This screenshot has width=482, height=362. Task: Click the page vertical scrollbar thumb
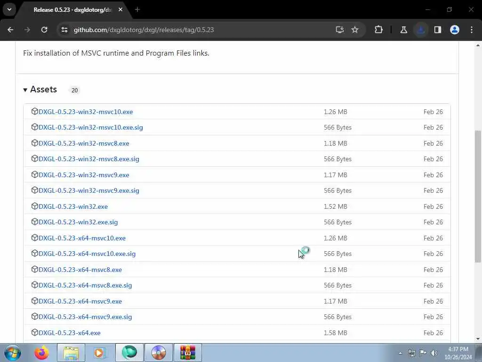tap(478, 197)
